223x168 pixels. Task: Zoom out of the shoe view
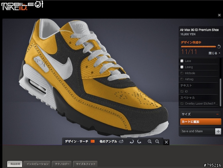[x=157, y=141]
